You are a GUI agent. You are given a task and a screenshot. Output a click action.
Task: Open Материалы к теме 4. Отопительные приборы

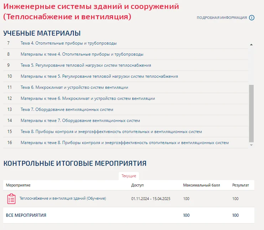coord(82,54)
